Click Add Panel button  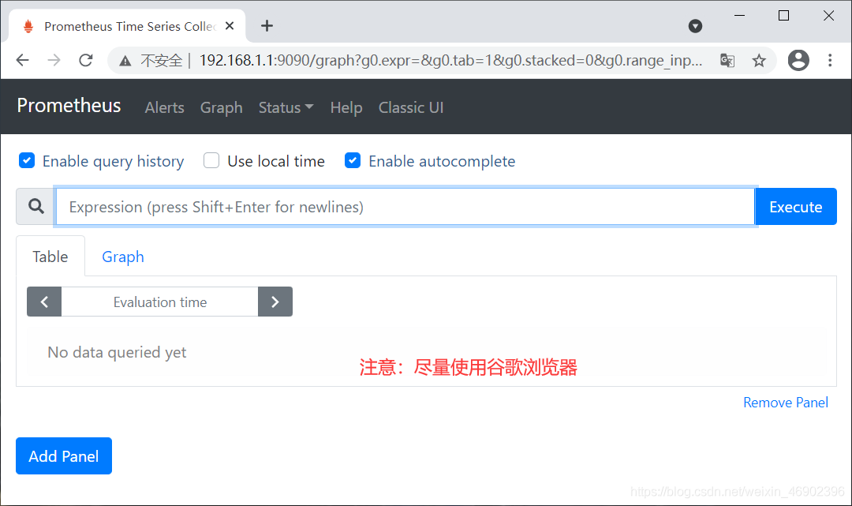pyautogui.click(x=64, y=456)
